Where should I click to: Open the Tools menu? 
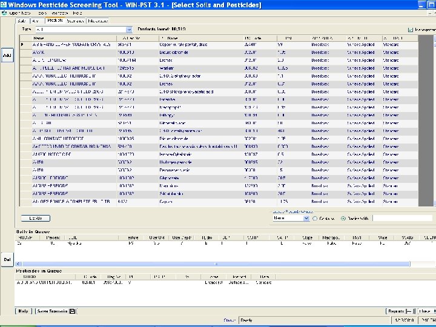click(x=42, y=13)
